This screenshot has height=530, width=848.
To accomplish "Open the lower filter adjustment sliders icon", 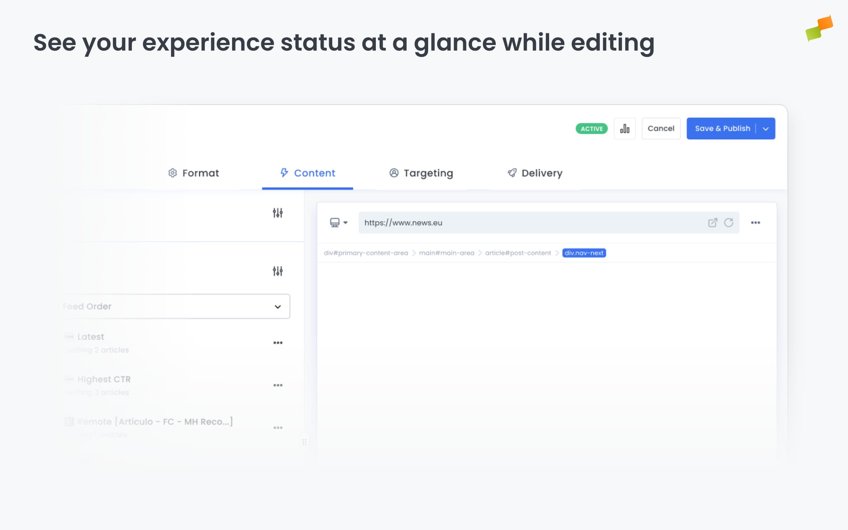I will (277, 271).
